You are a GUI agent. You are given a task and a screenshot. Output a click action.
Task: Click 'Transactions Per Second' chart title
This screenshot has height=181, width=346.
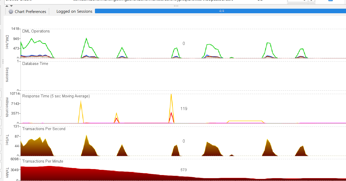[44, 129]
